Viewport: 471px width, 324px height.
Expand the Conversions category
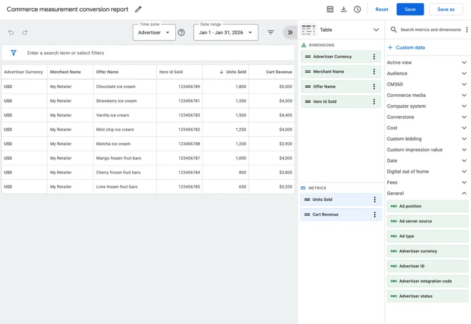tap(464, 117)
